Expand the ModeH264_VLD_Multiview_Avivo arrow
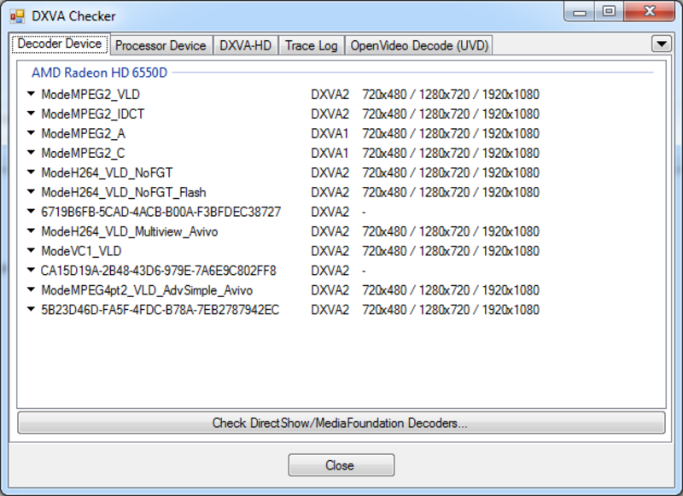Viewport: 683px width, 496px height. [x=31, y=230]
